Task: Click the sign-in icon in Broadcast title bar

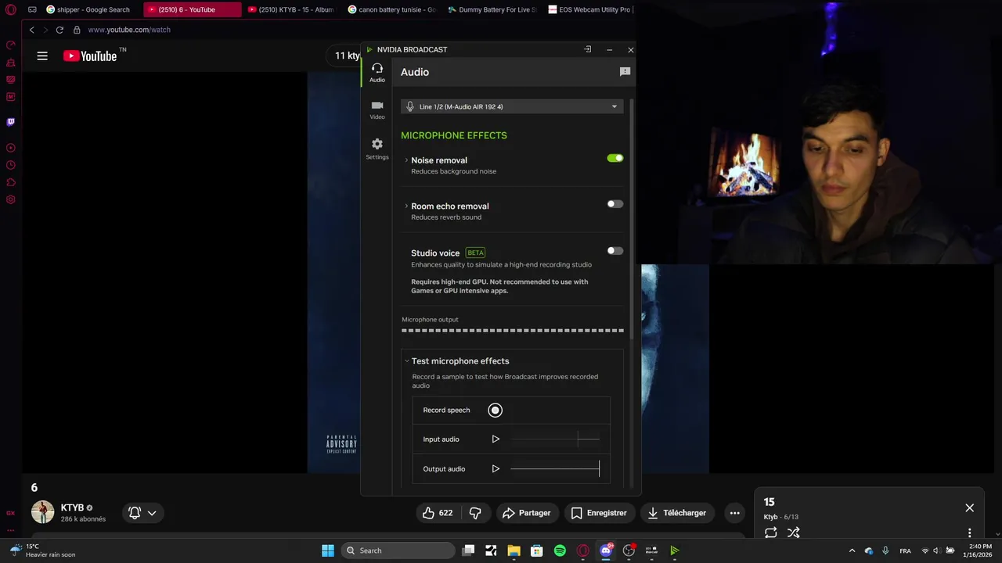Action: click(588, 49)
